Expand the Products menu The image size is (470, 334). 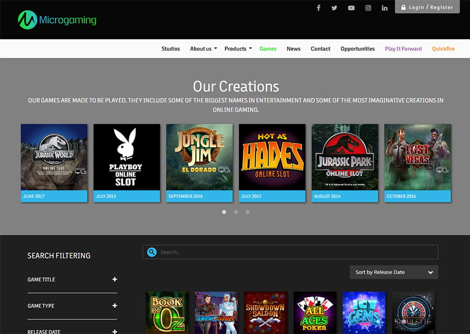coord(238,49)
